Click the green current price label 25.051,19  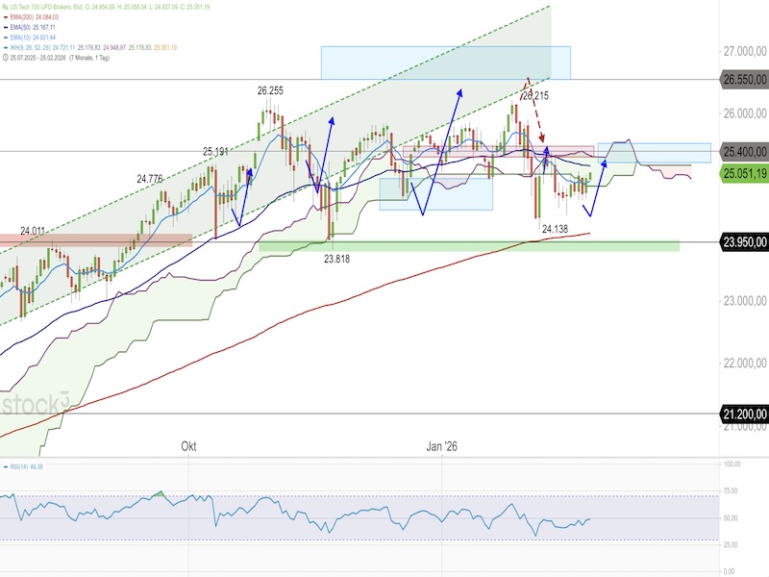click(743, 173)
